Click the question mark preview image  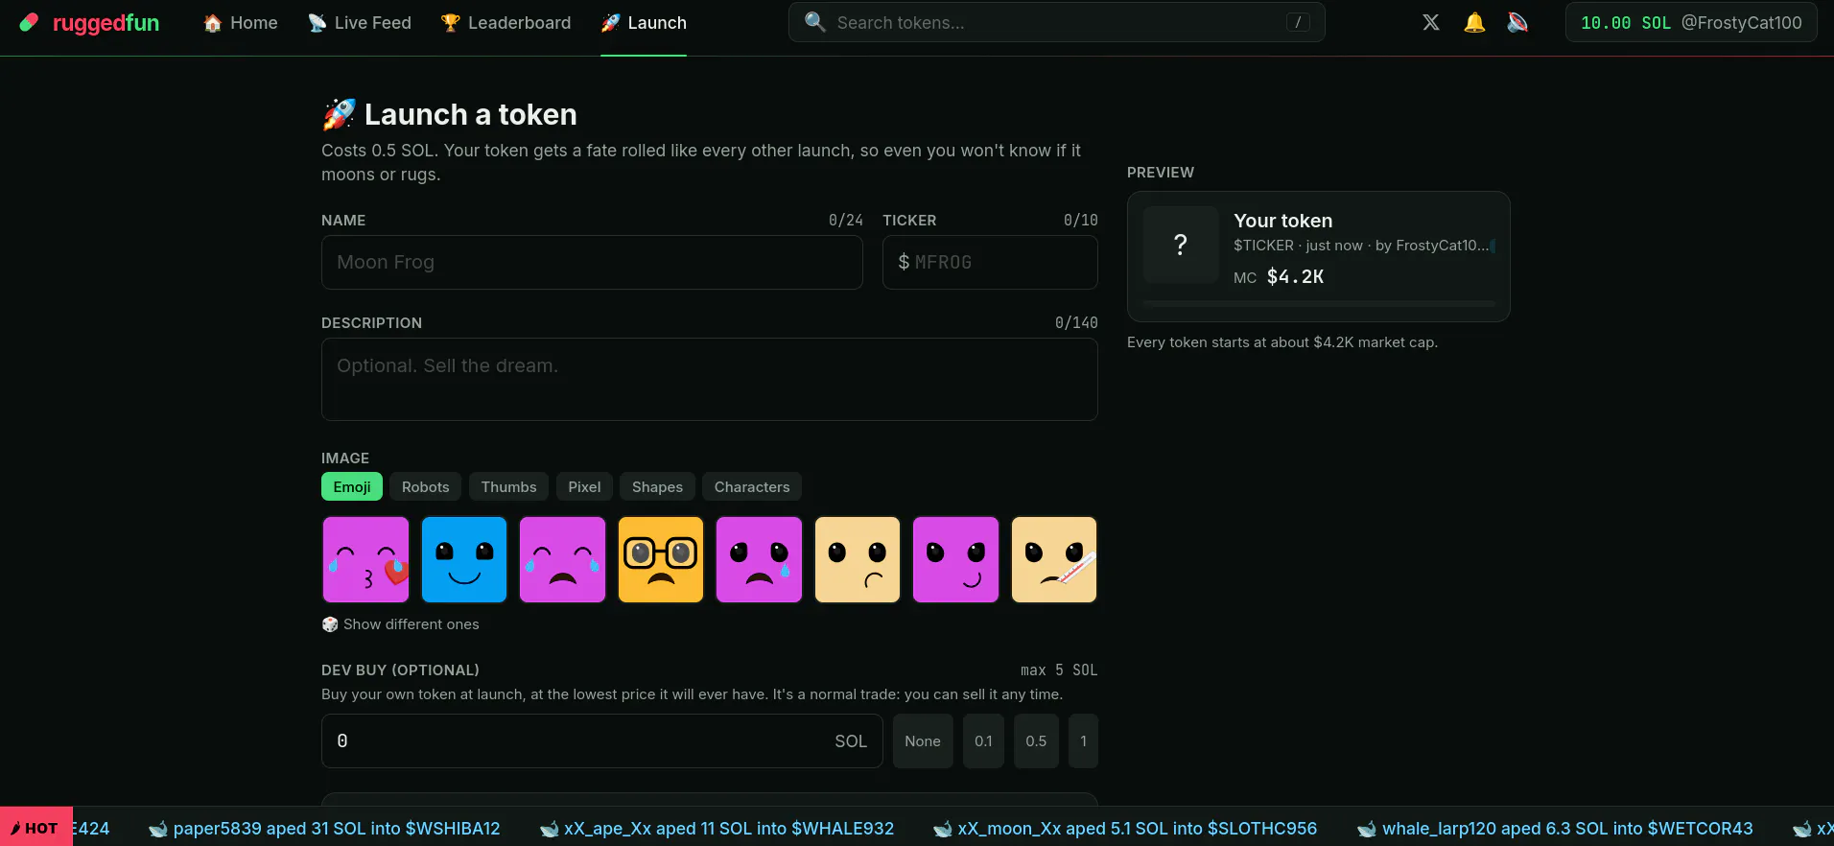pyautogui.click(x=1181, y=245)
